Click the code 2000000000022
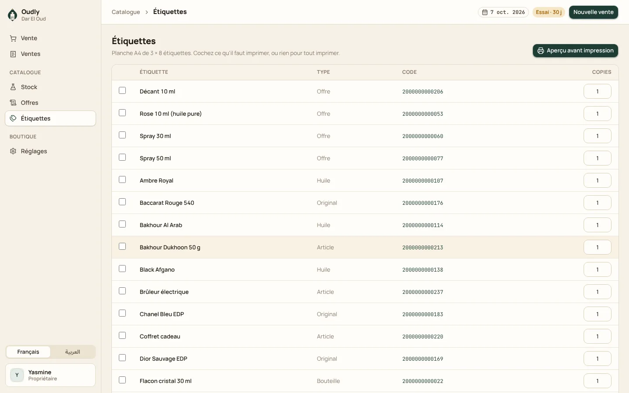 (x=422, y=381)
